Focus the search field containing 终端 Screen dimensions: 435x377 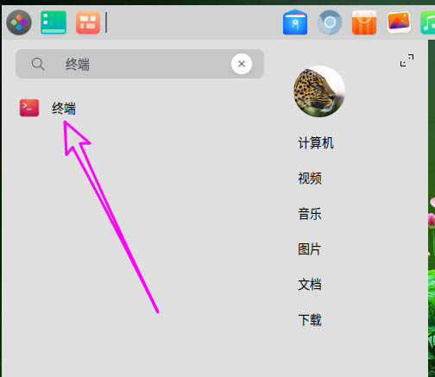point(140,64)
